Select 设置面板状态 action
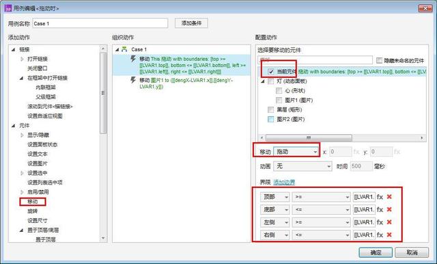The height and width of the screenshot is (264, 437). coord(42,144)
